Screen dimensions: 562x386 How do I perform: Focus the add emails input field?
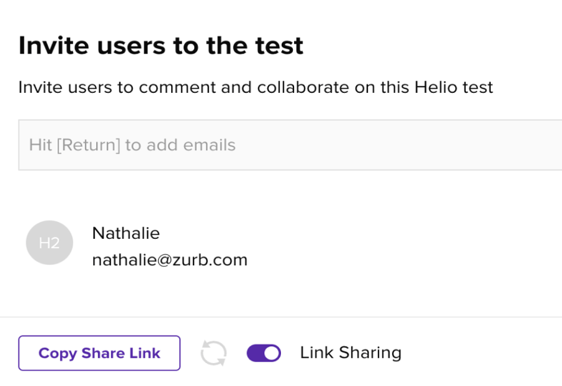point(290,145)
